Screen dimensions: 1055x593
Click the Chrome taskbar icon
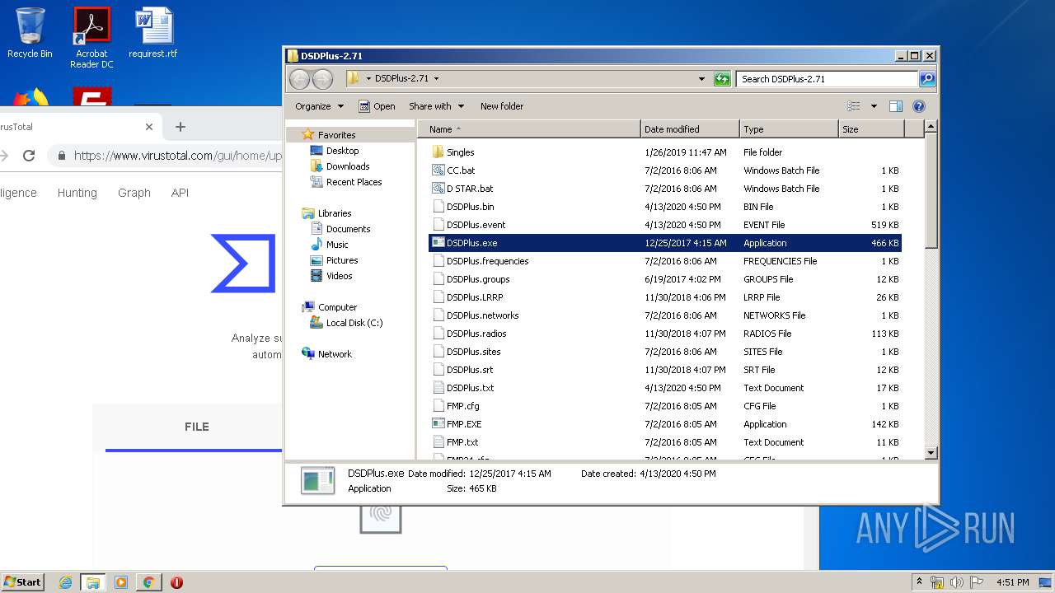(149, 582)
